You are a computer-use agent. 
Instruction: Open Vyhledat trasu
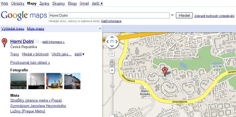click(13, 28)
